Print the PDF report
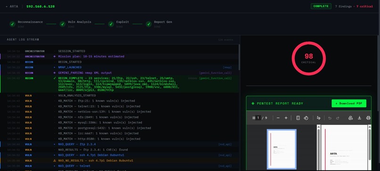Screen dimensions: 380x171 pyautogui.click(x=368, y=118)
